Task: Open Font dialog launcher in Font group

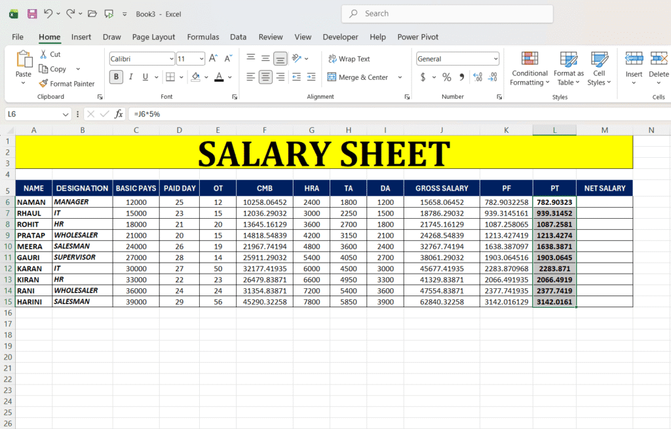Action: (x=235, y=97)
